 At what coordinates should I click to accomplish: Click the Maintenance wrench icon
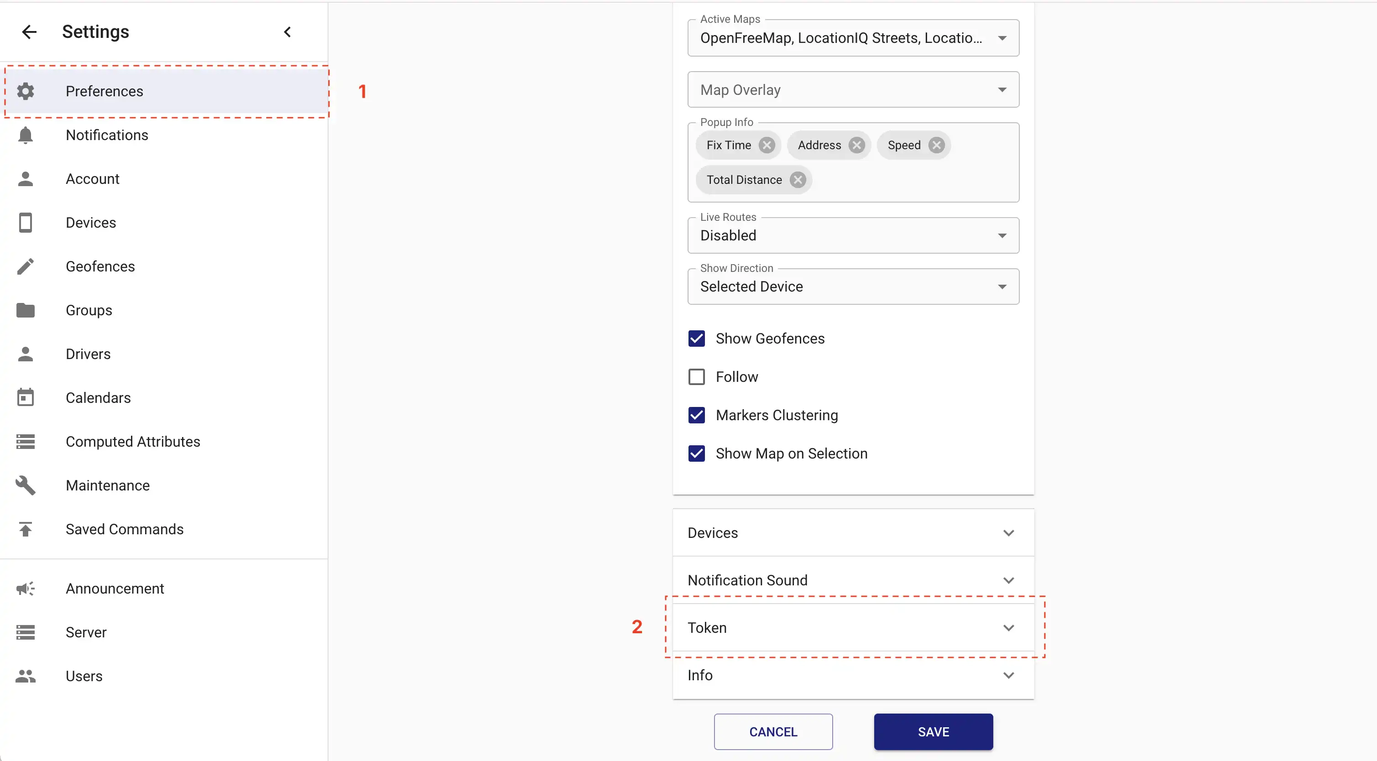25,485
